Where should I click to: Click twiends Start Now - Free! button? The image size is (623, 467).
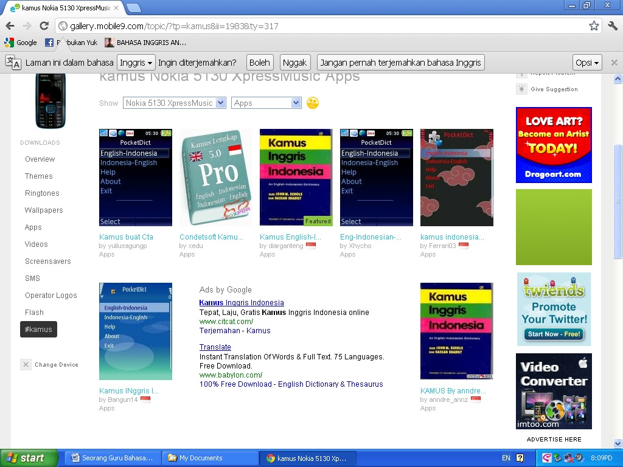click(554, 334)
